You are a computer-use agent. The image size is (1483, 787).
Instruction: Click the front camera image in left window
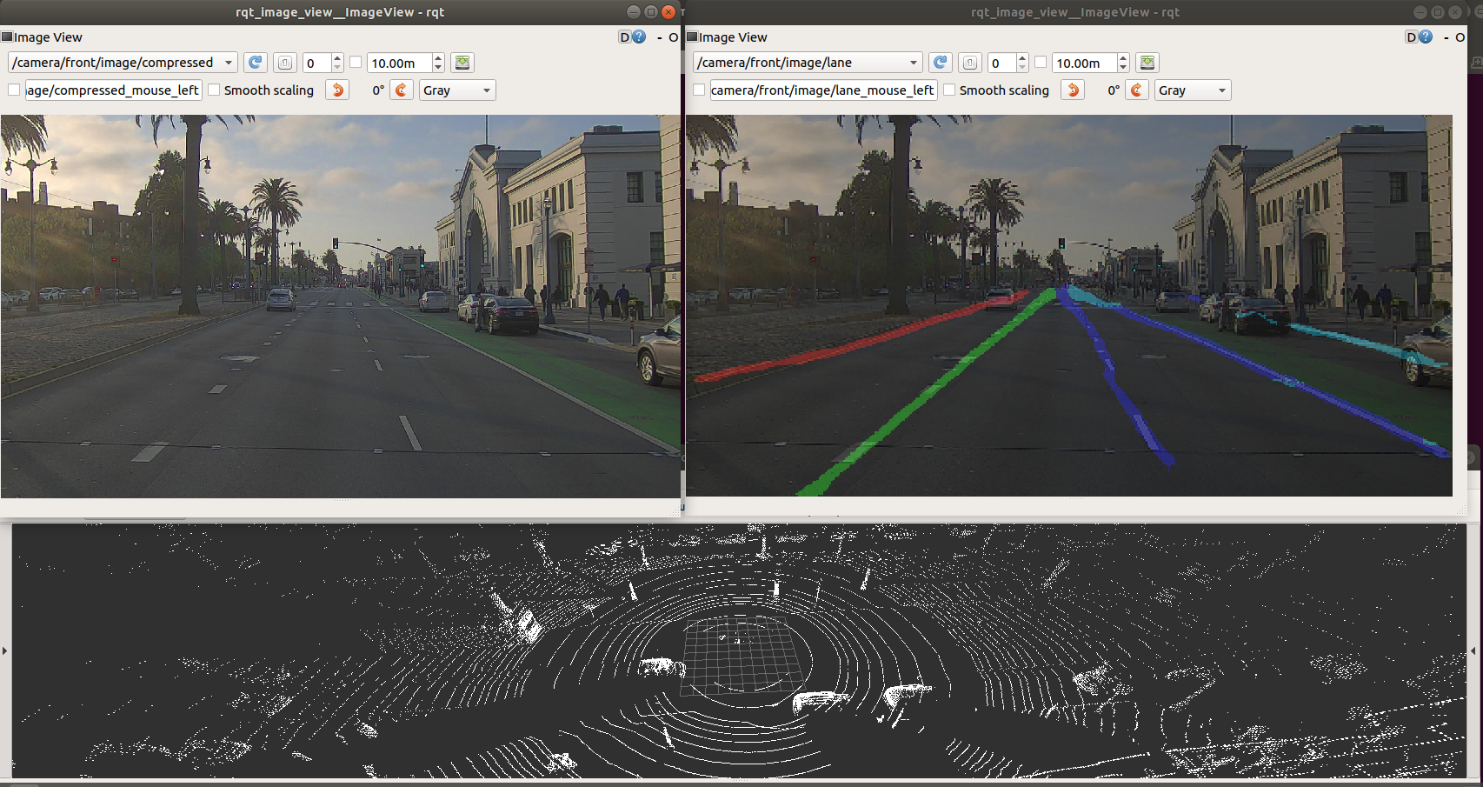(340, 306)
